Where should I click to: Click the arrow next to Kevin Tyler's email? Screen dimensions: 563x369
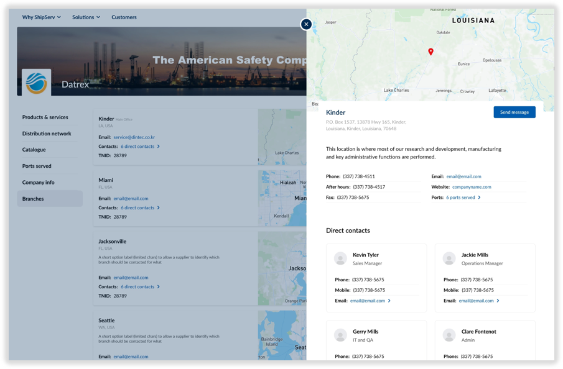(389, 301)
